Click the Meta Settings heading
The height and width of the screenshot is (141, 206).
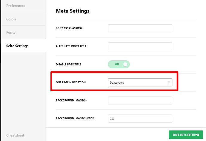[x=73, y=11]
